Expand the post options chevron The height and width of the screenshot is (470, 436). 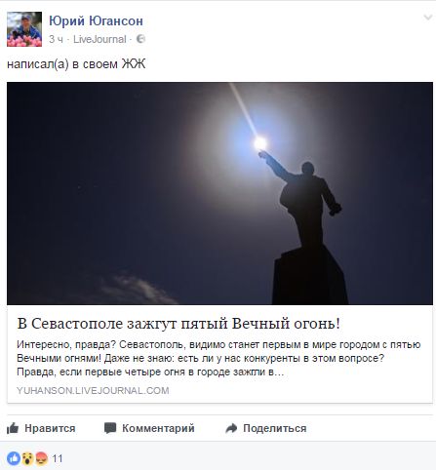(x=428, y=18)
